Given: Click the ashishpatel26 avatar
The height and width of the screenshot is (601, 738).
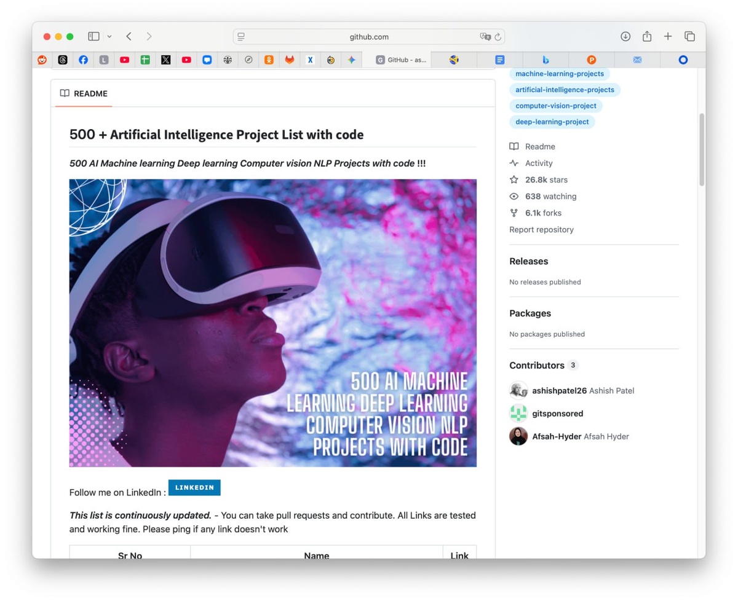Looking at the screenshot, I should (x=518, y=390).
